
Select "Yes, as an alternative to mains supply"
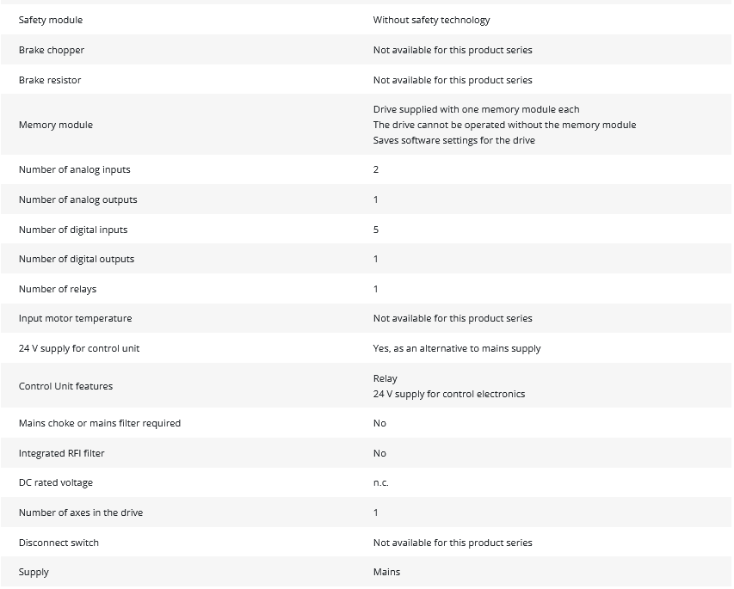point(457,348)
